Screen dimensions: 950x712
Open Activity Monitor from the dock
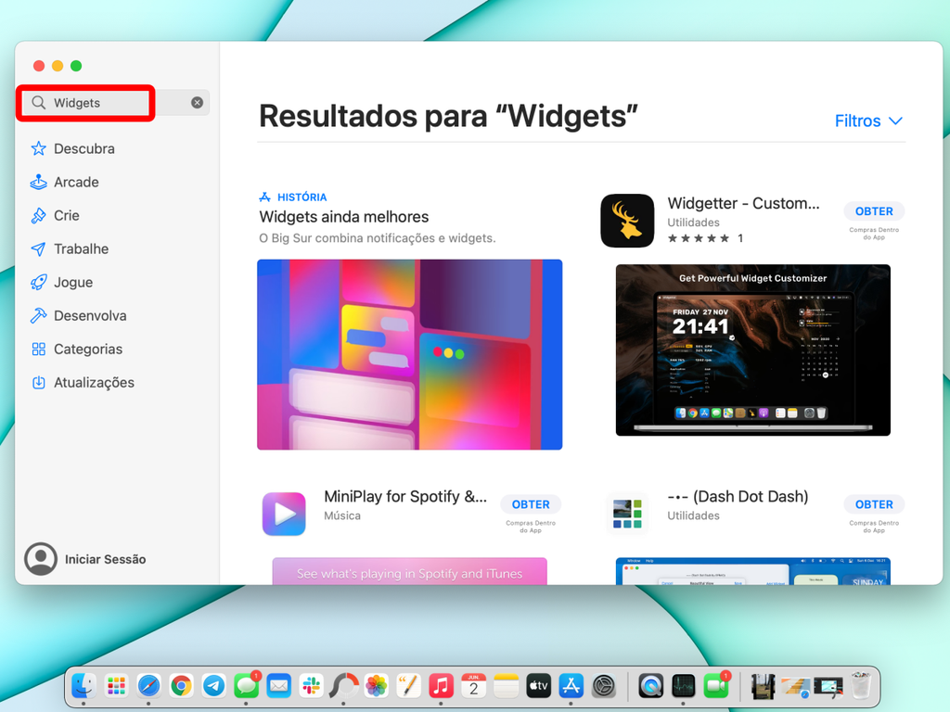tap(684, 686)
